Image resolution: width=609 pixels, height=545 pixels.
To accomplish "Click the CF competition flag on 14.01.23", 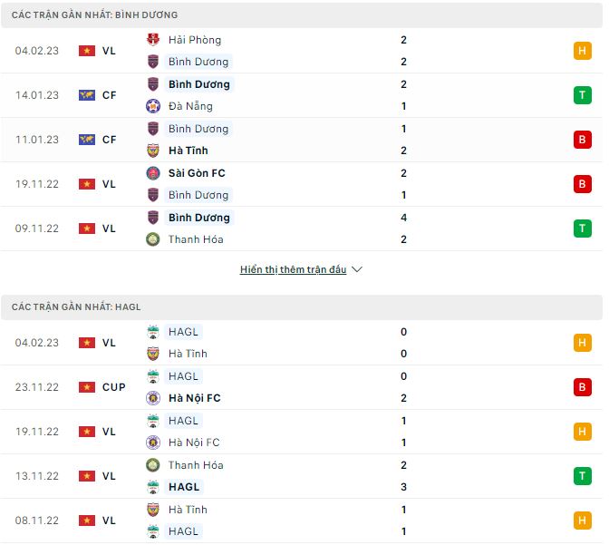I will [87, 95].
